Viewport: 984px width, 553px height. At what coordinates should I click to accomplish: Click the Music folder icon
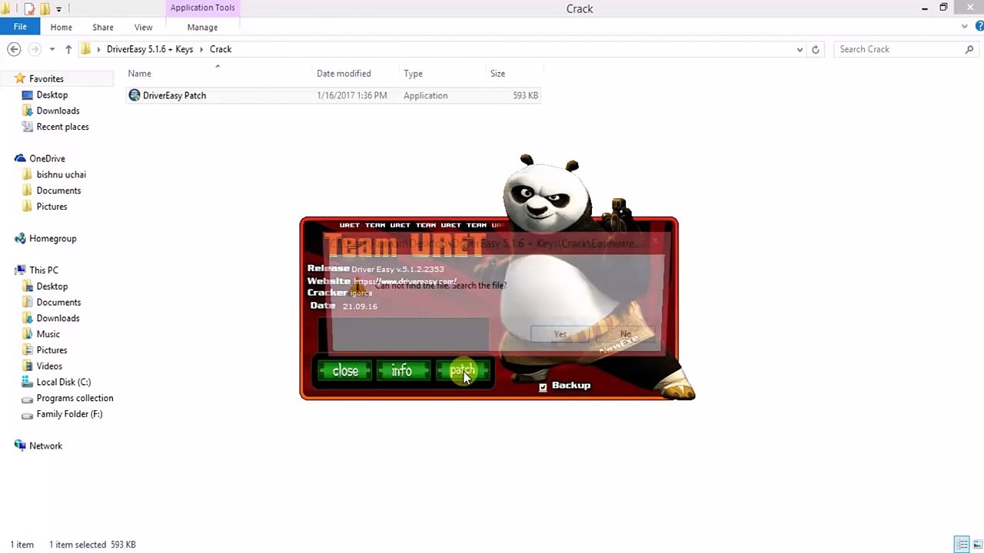[28, 334]
